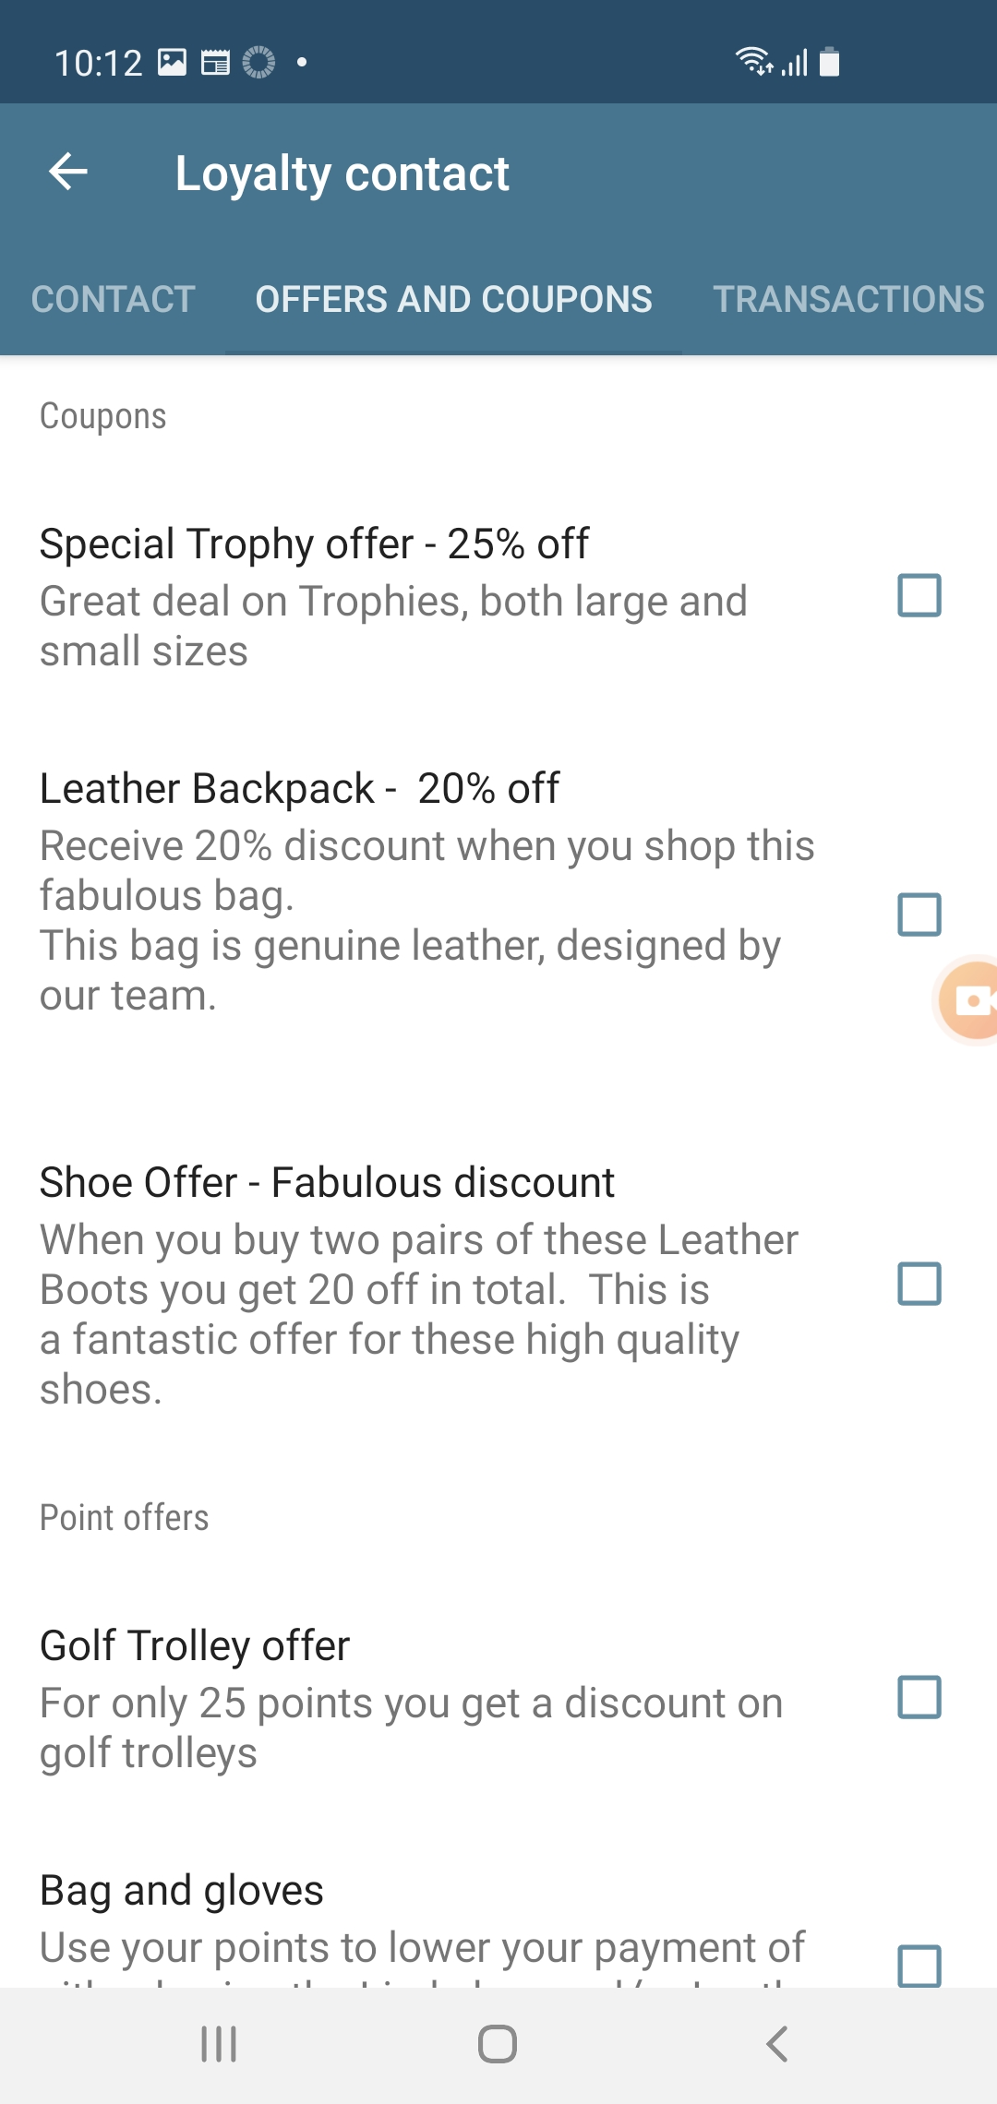The width and height of the screenshot is (997, 2104).
Task: Enable the Golf Trolley offer checkbox
Action: (919, 1697)
